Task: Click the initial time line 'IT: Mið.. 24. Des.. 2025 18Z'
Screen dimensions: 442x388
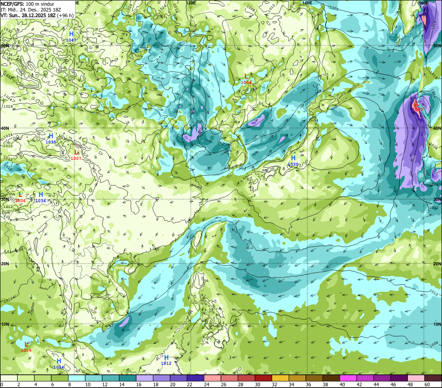Action: point(30,10)
